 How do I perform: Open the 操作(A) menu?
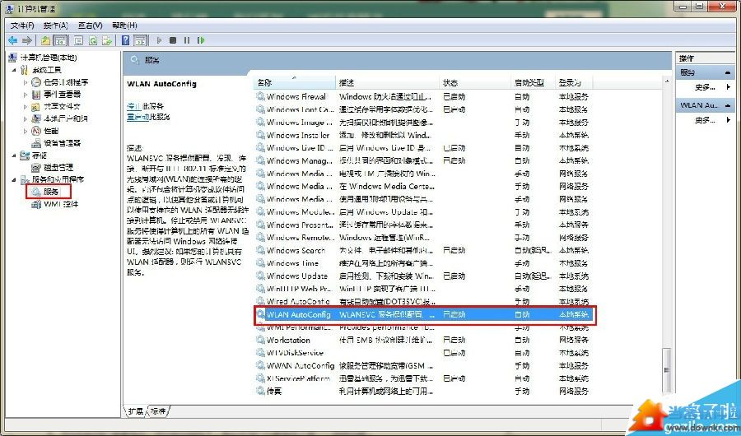coord(55,26)
